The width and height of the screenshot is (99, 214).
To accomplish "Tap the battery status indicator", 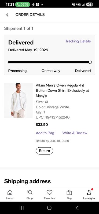I will (90, 5).
